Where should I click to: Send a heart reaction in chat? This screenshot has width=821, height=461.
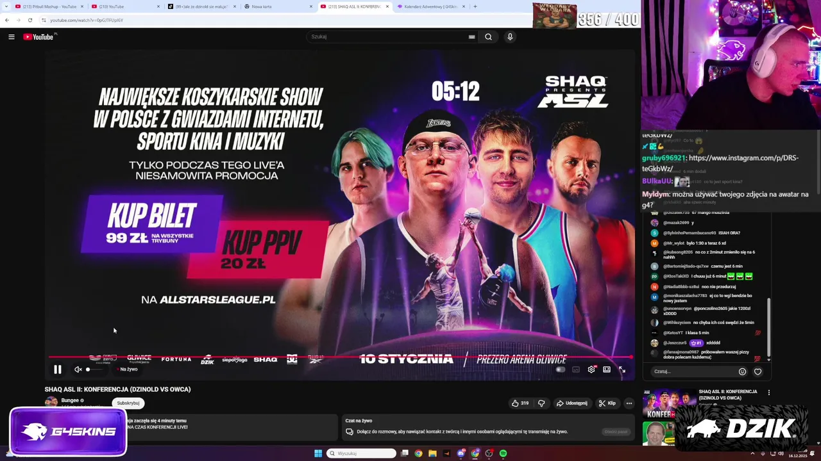click(x=758, y=371)
